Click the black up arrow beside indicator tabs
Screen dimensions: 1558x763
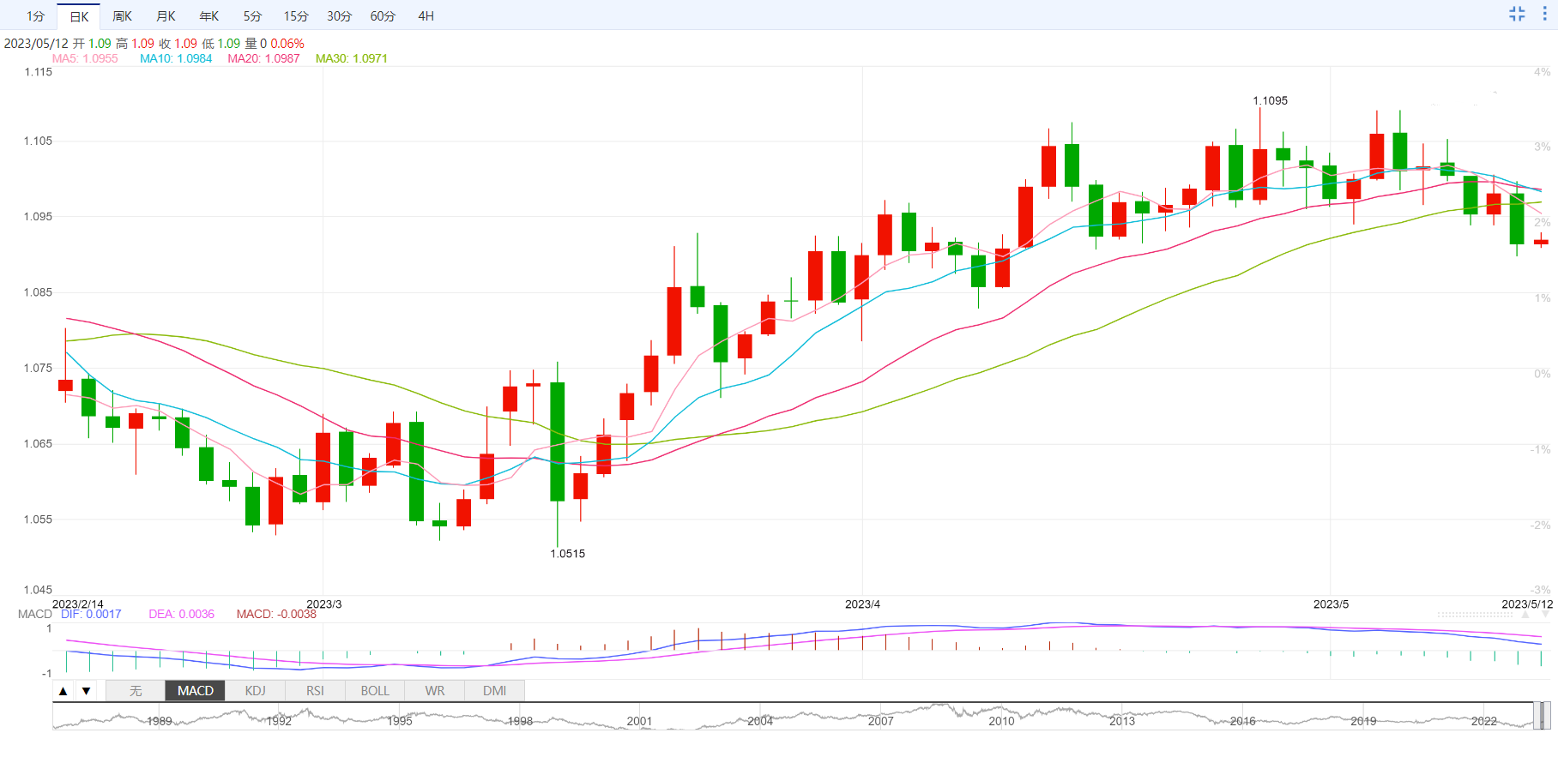63,691
